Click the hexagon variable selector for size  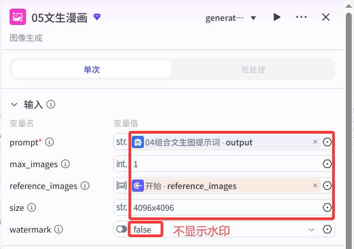pyautogui.click(x=327, y=208)
